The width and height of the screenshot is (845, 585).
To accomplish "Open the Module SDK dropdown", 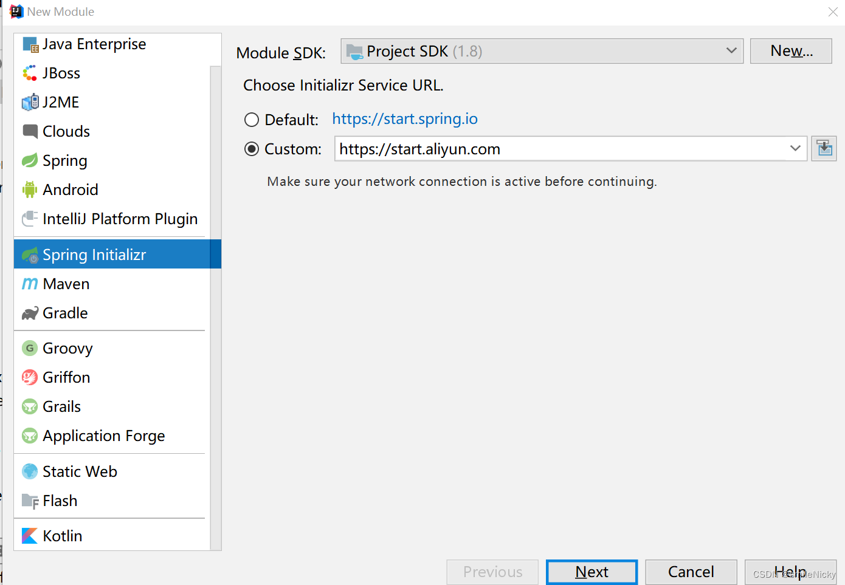I will (731, 51).
